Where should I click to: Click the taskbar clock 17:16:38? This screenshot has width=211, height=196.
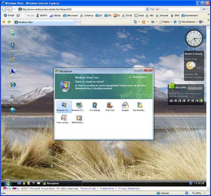[199, 183]
